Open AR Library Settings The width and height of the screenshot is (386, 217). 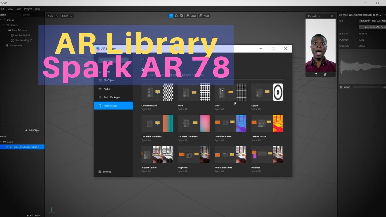pyautogui.click(x=105, y=172)
